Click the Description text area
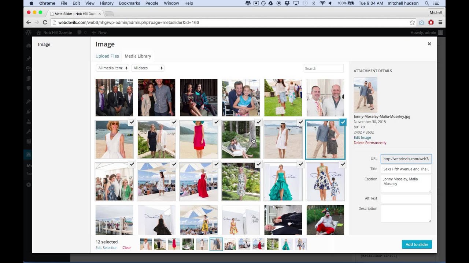 (x=406, y=213)
